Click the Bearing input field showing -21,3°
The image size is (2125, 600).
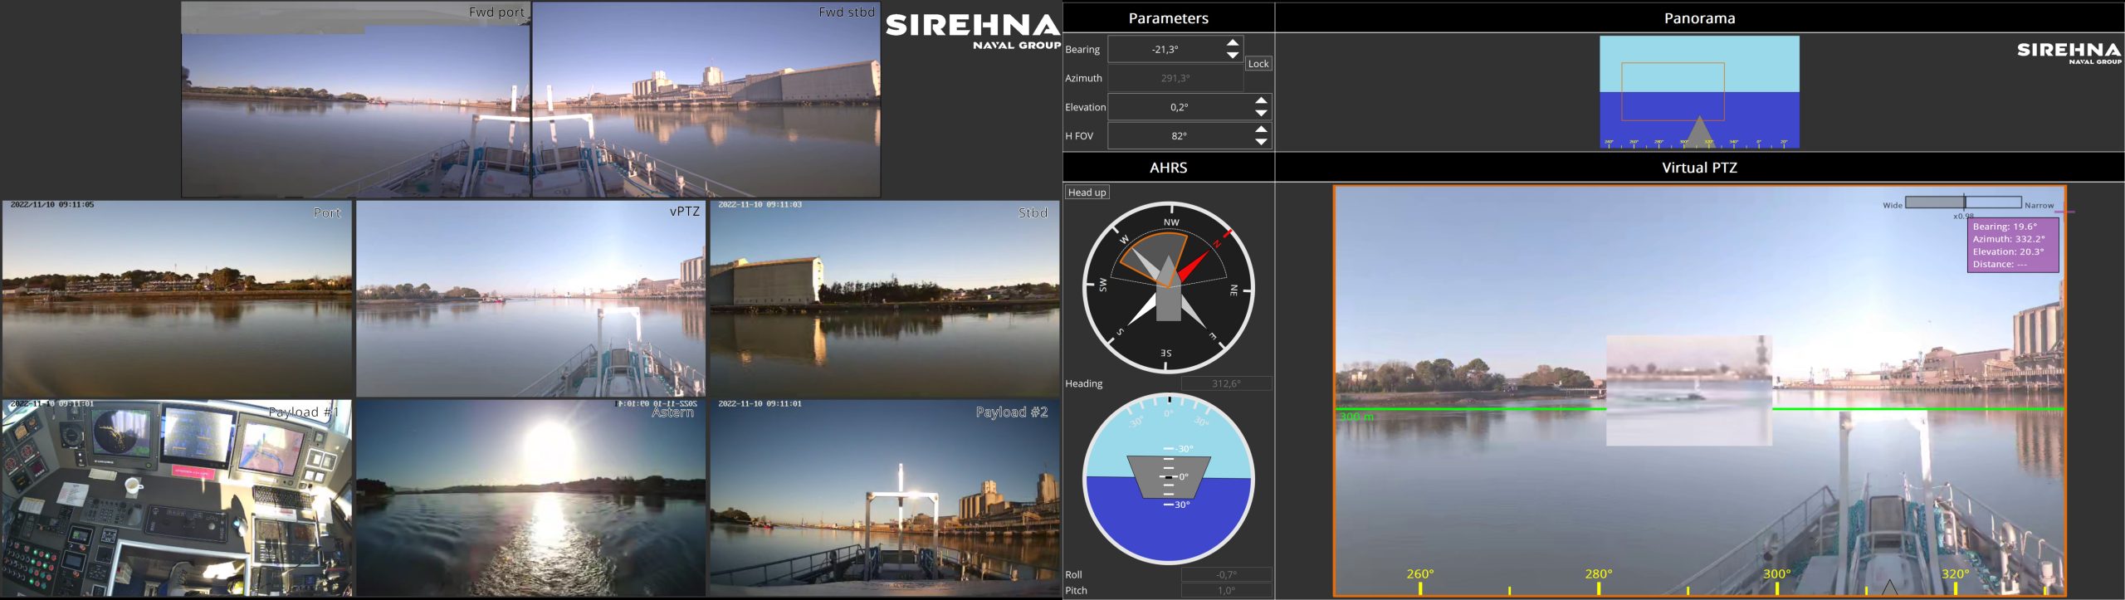point(1166,49)
